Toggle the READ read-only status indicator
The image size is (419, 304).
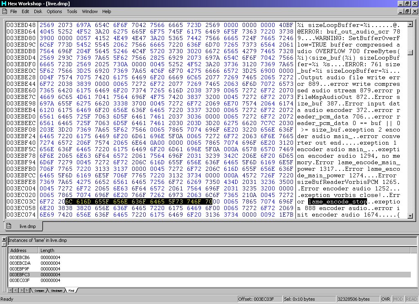click(411, 299)
